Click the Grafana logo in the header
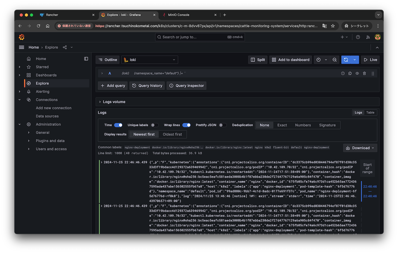398x253 pixels. click(22, 37)
